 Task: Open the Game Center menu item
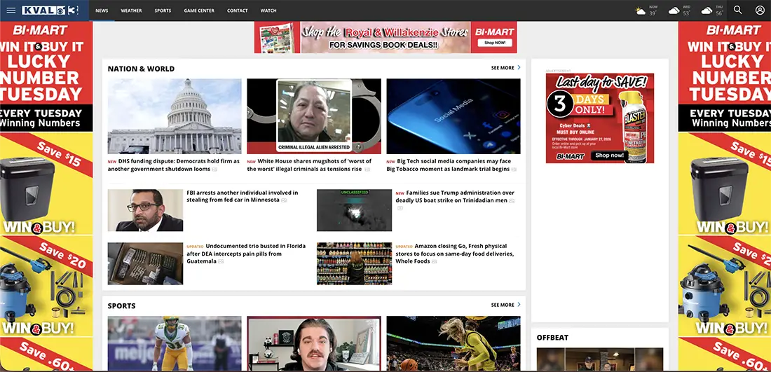click(x=199, y=11)
